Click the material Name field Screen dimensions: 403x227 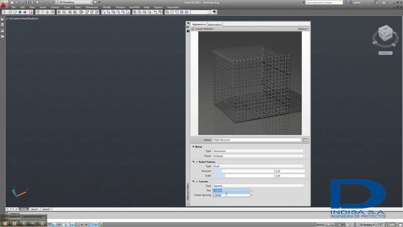(256, 140)
